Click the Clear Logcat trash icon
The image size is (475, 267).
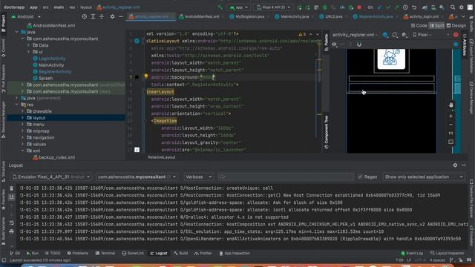coord(12,188)
